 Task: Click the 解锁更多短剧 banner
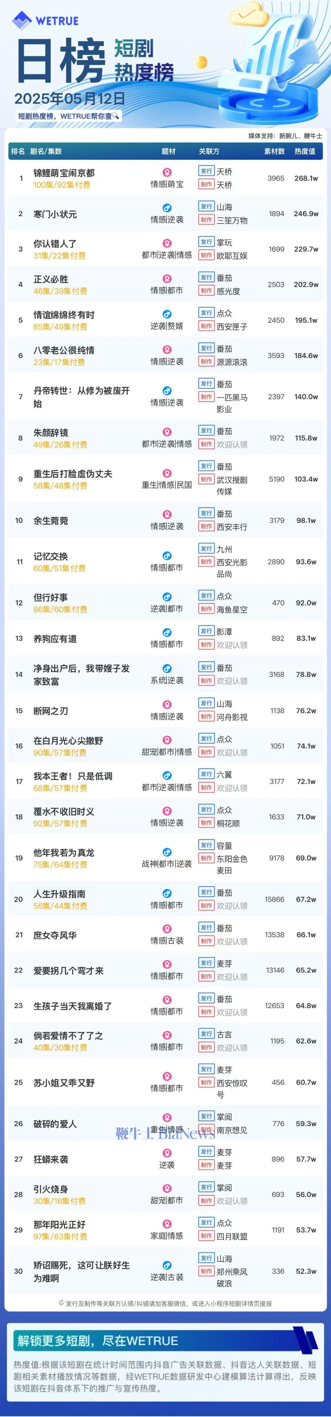pyautogui.click(x=165, y=1340)
